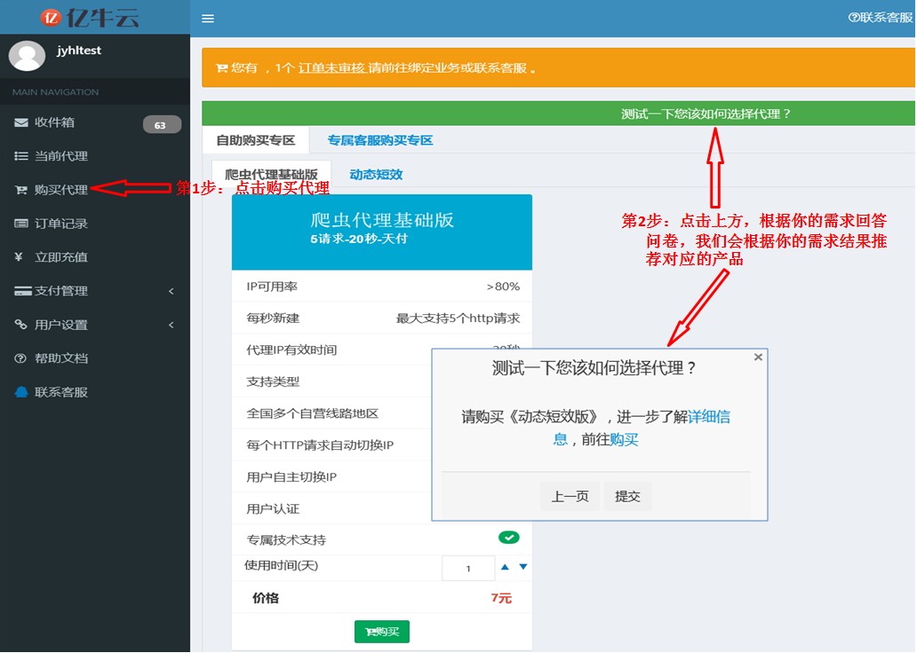Image resolution: width=917 pixels, height=653 pixels.
Task: Click the 每个HTTP请求自动切换IP row label
Action: tap(320, 445)
